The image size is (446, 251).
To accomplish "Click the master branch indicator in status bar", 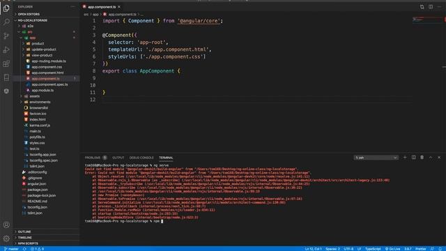I will [x=11, y=249].
